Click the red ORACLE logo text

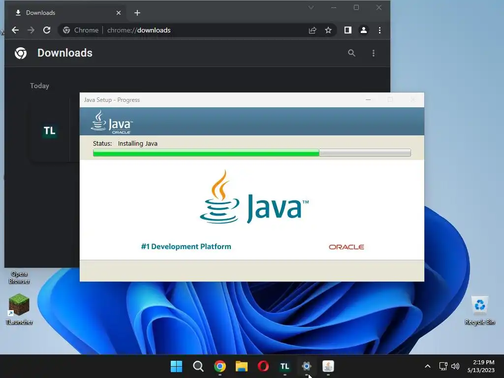tap(346, 247)
